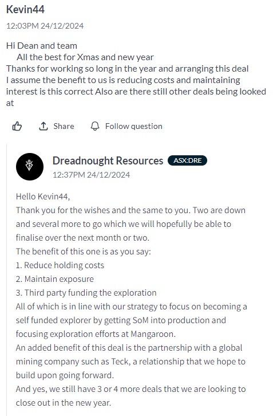Open Kevin44 user profile name
The width and height of the screenshot is (273, 416).
pos(25,9)
